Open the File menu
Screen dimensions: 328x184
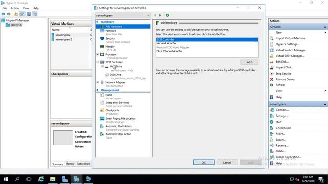coord(5,8)
